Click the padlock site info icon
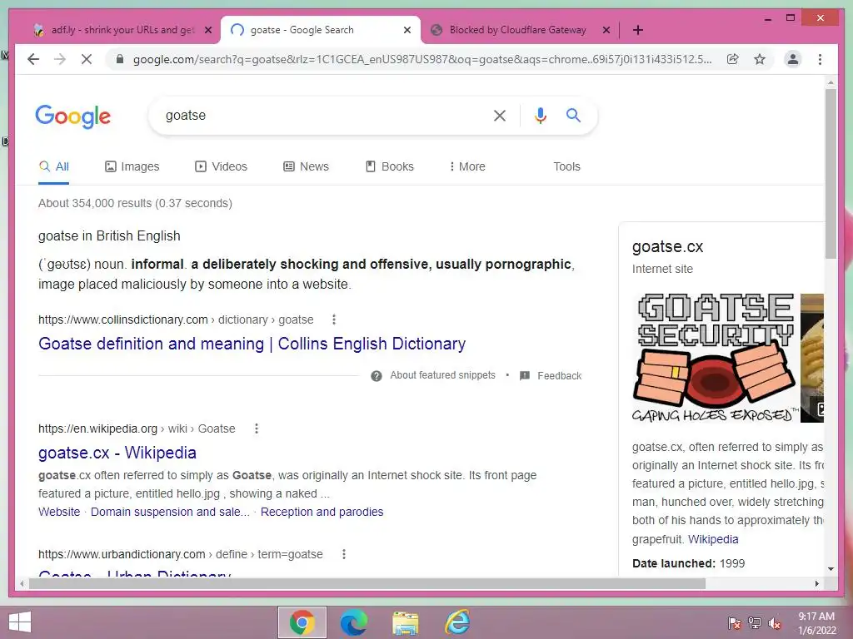This screenshot has height=639, width=853. [120, 59]
